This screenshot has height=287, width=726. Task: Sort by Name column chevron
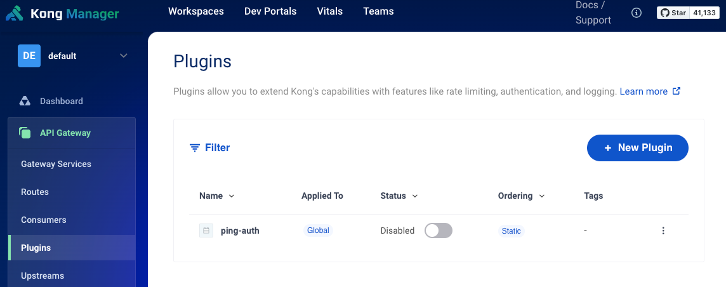(232, 196)
